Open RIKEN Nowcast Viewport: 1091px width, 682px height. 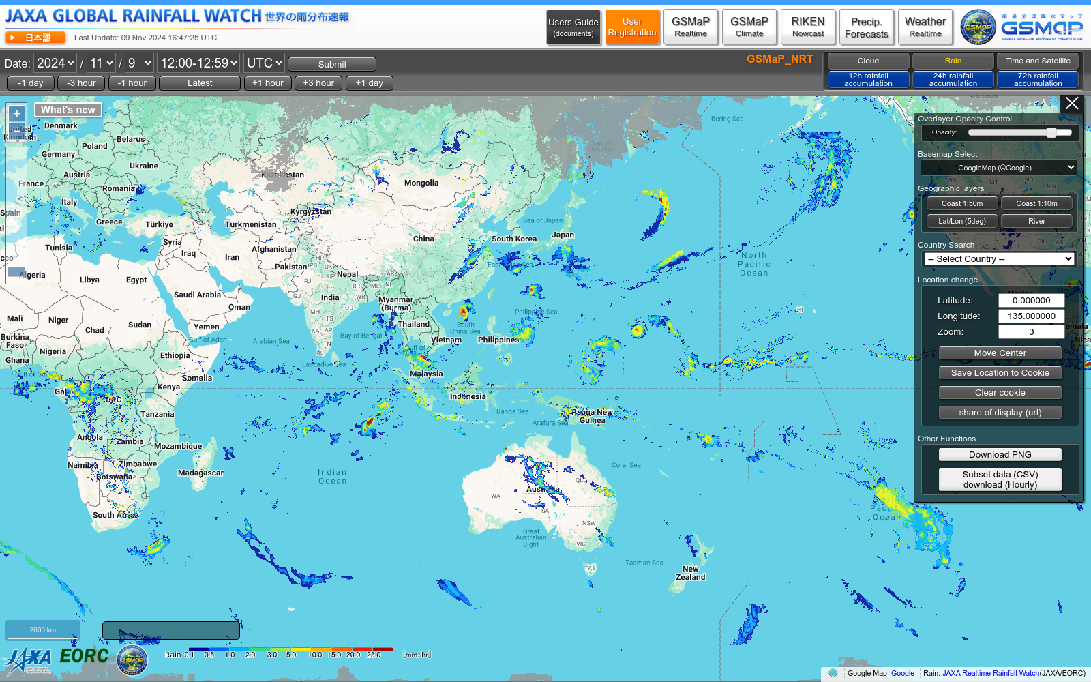(x=808, y=27)
